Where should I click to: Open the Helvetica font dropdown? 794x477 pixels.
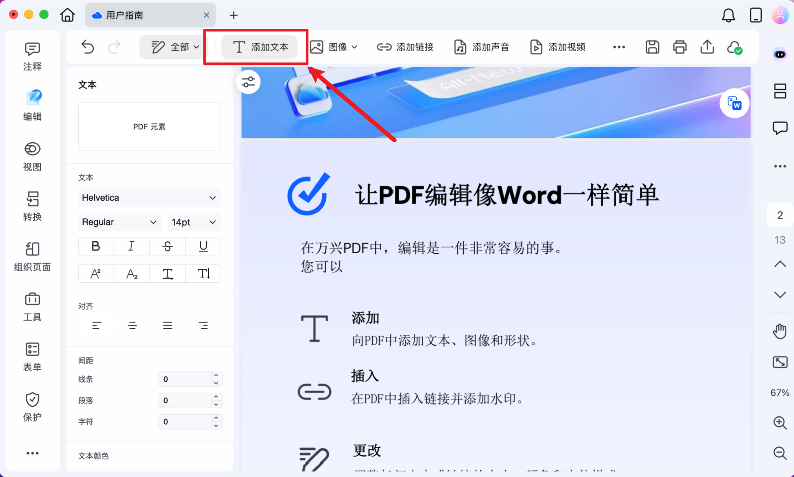(149, 197)
